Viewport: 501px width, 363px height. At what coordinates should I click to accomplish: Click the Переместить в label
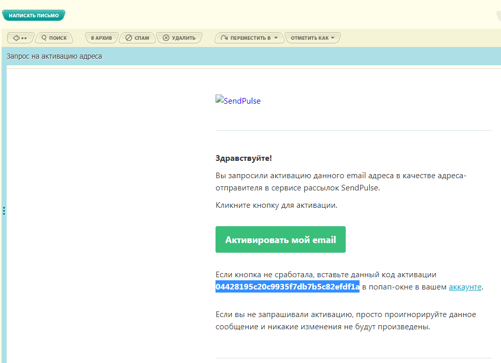tap(250, 38)
